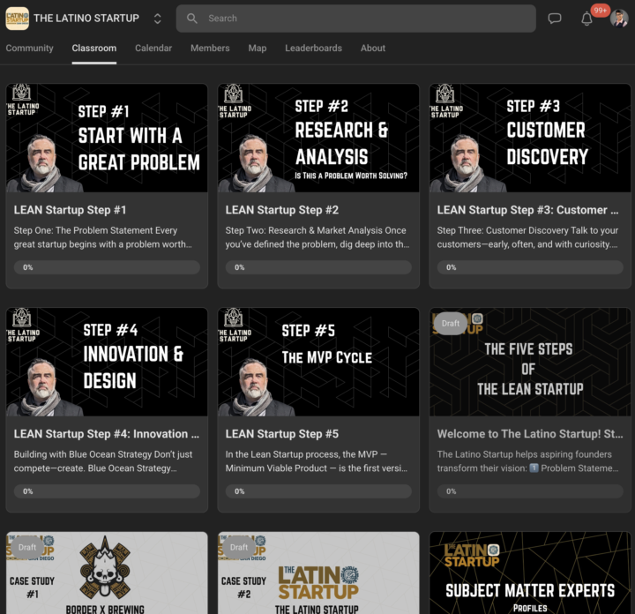Click the progress bar under Step #4 Innovation

pyautogui.click(x=107, y=491)
